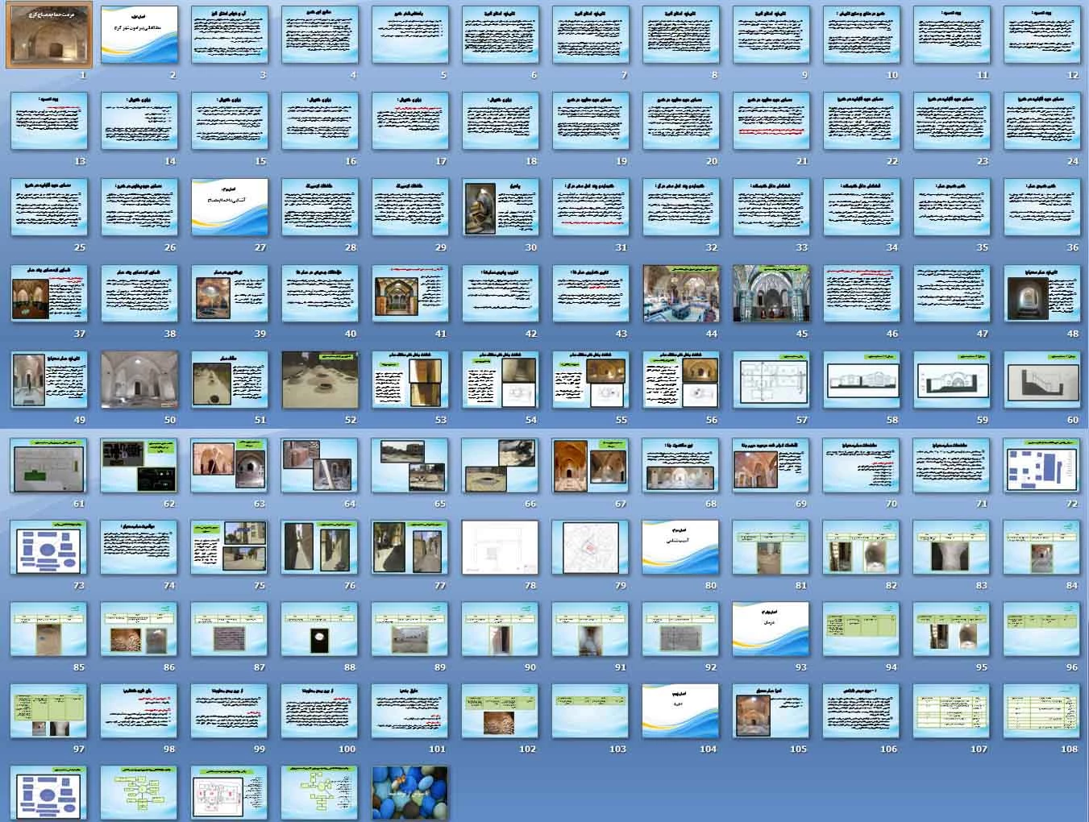The height and width of the screenshot is (822, 1089).
Task: Select slide 73 diagram with blue oval
Action: point(49,547)
